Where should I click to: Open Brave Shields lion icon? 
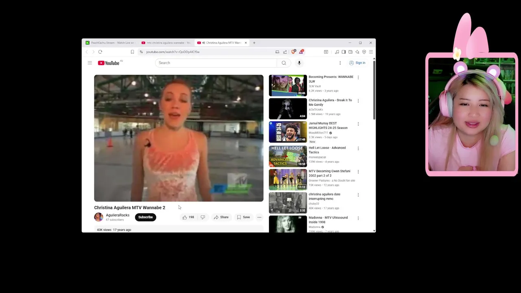[293, 52]
